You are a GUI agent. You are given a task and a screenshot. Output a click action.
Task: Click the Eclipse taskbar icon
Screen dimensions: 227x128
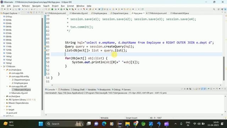coord(120,124)
